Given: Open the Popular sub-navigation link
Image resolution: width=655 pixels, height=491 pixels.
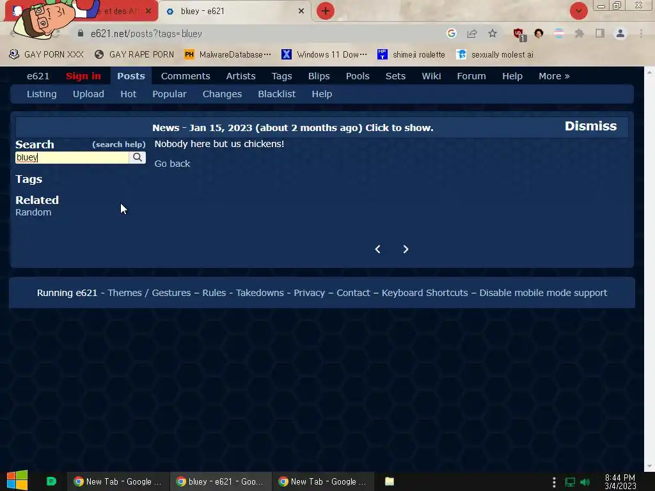Looking at the screenshot, I should [169, 94].
